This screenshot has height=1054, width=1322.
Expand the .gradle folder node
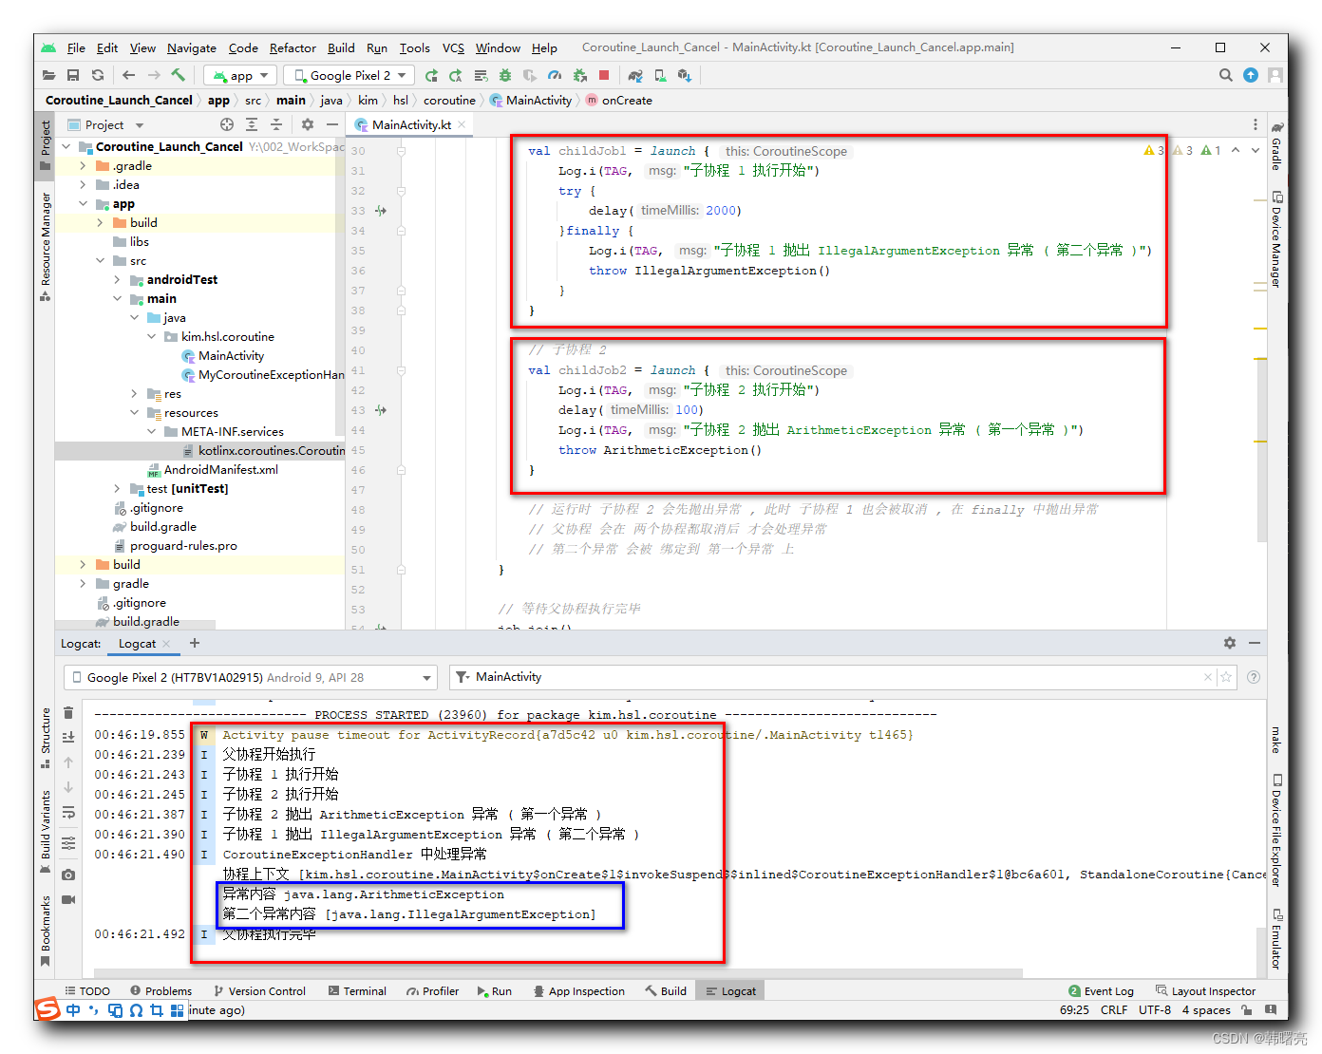83,165
